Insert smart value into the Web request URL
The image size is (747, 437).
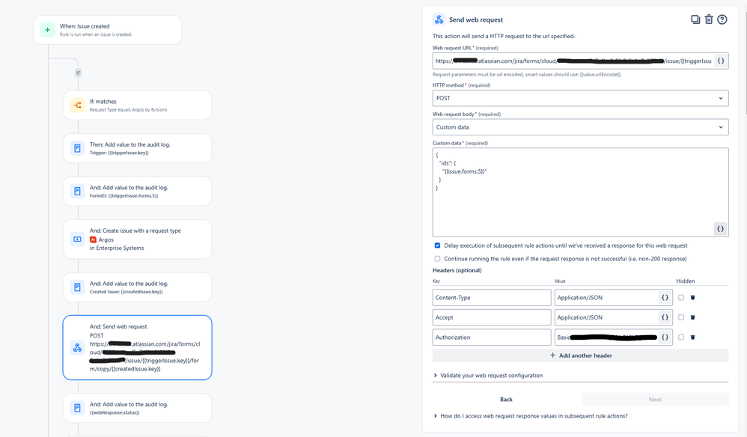tap(719, 61)
